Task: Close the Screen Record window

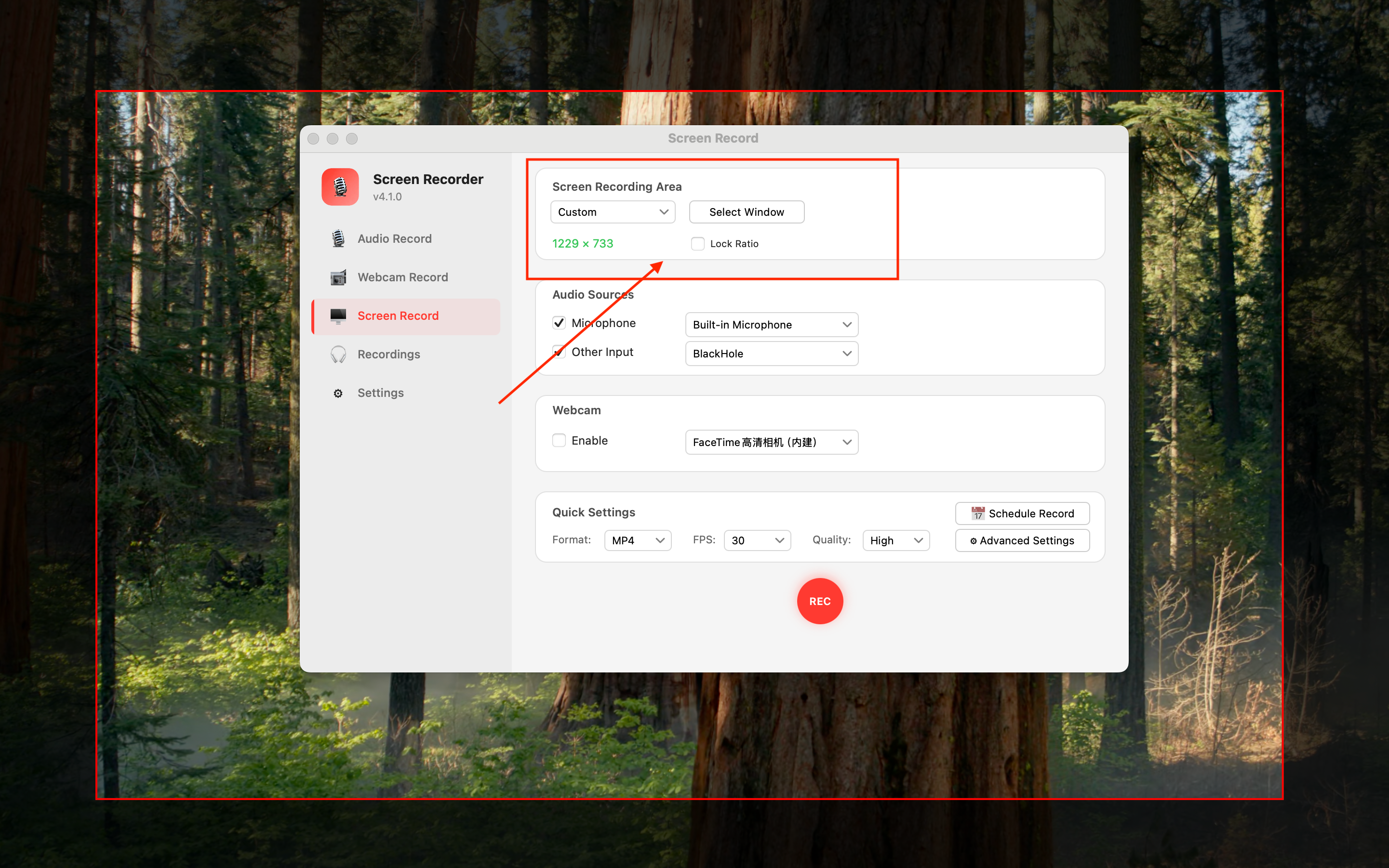Action: (x=313, y=139)
